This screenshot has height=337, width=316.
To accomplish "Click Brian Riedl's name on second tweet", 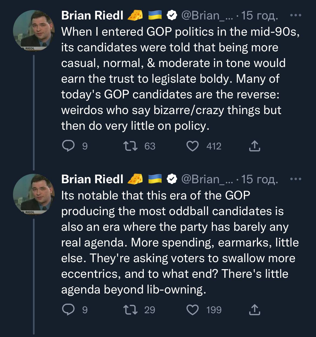I will (x=92, y=179).
